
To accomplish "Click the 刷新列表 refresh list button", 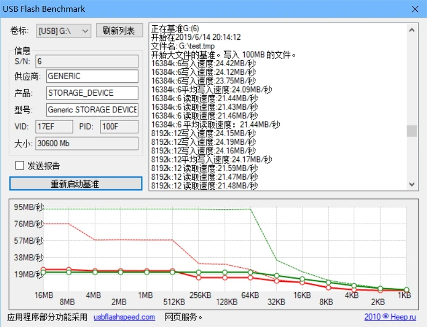I will pyautogui.click(x=119, y=31).
